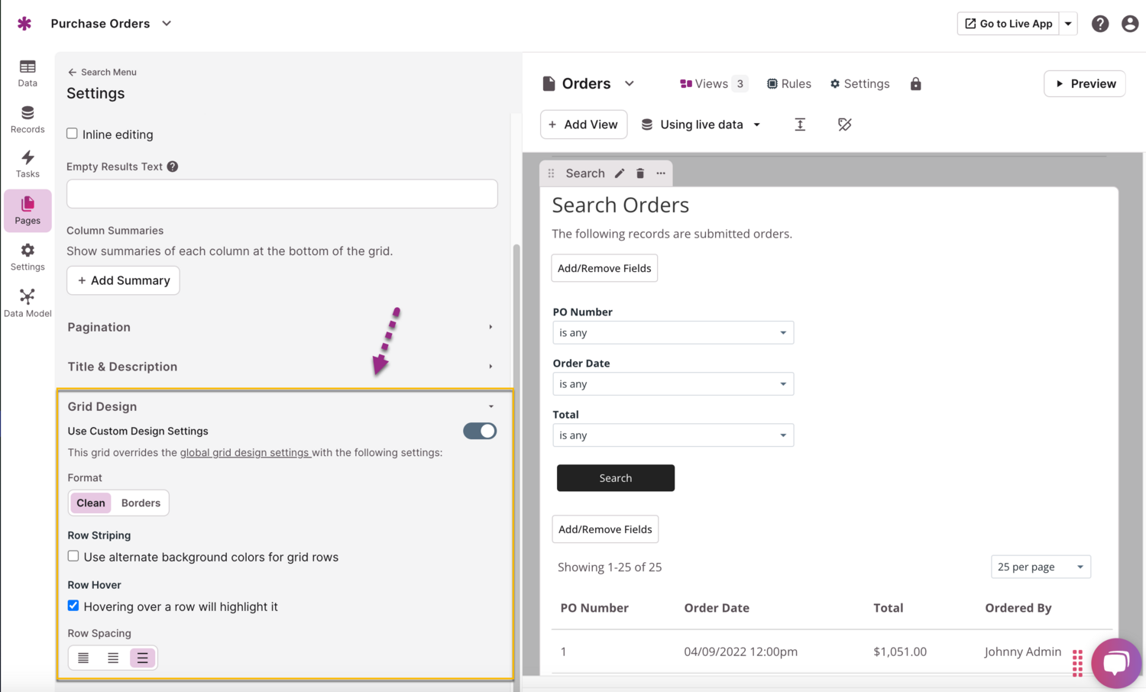Click the lock icon beside Settings

pyautogui.click(x=915, y=84)
